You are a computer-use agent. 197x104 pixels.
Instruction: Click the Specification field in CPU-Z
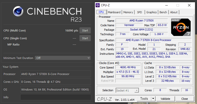click(x=154, y=40)
